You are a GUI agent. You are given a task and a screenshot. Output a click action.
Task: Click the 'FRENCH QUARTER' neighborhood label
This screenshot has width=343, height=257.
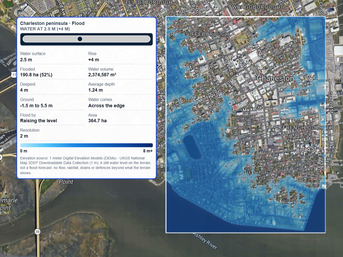pyautogui.click(x=308, y=128)
